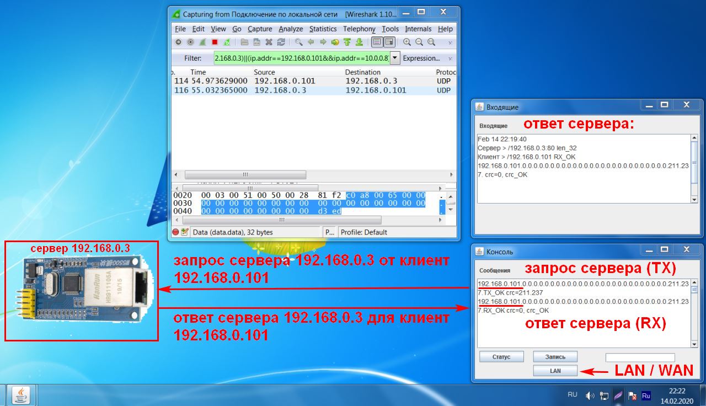Toggle the LAN / WAN mode button
Viewport: 706px width, 406px height.
pos(555,371)
